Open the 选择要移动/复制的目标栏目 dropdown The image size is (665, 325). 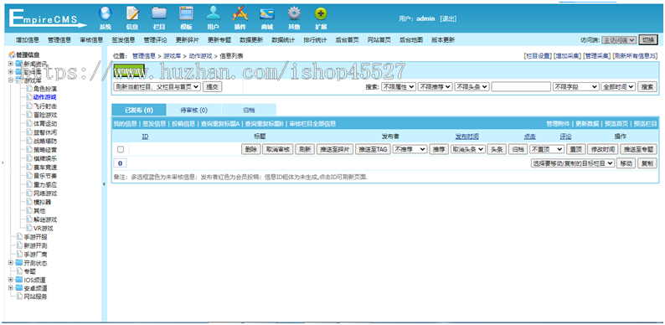tap(573, 163)
